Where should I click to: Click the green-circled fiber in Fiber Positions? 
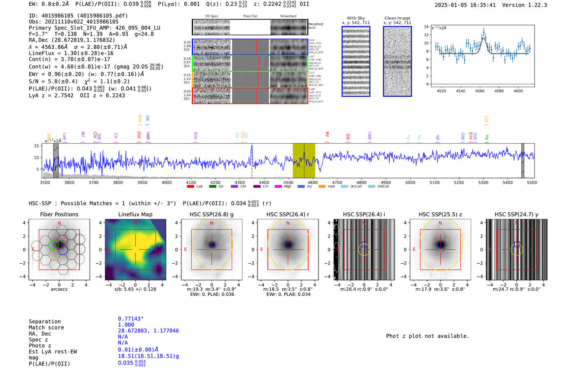pos(54,245)
